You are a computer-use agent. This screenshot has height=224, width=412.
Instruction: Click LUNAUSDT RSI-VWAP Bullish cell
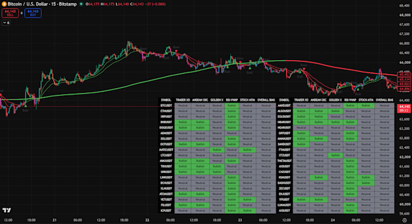pyautogui.click(x=350, y=205)
